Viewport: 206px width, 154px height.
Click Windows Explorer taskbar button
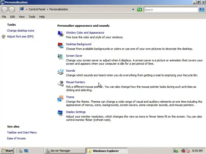(x=107, y=151)
